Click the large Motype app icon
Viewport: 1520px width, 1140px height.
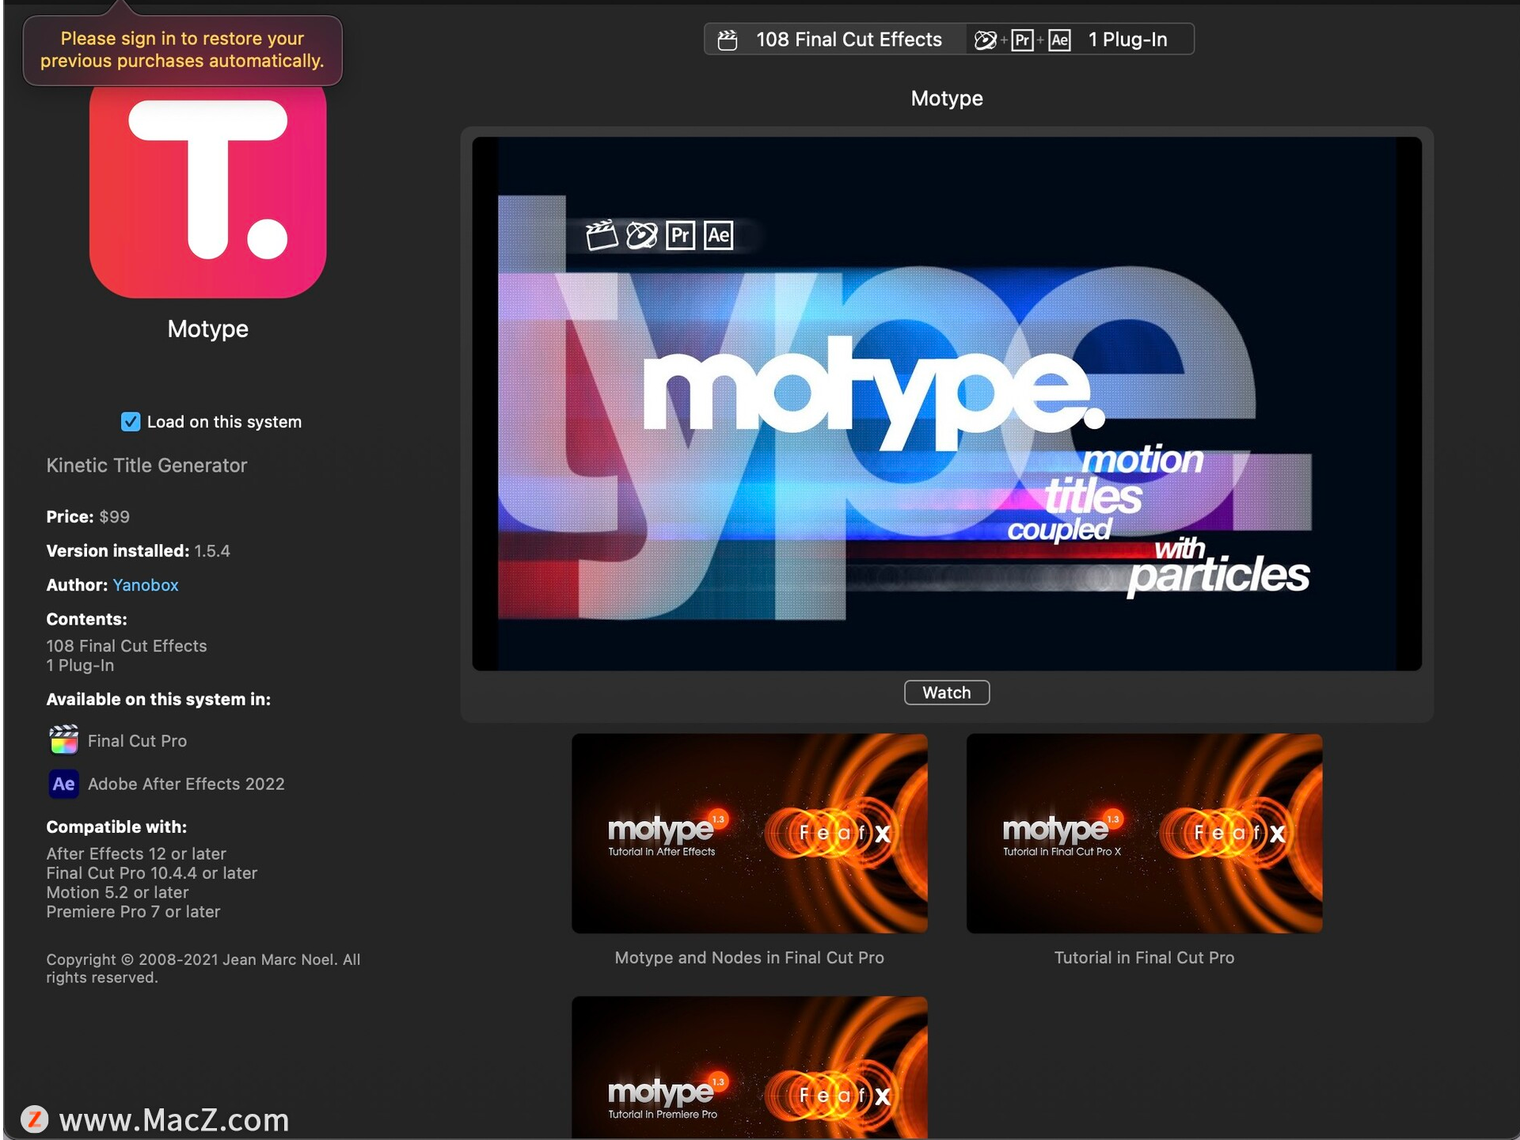coord(207,190)
